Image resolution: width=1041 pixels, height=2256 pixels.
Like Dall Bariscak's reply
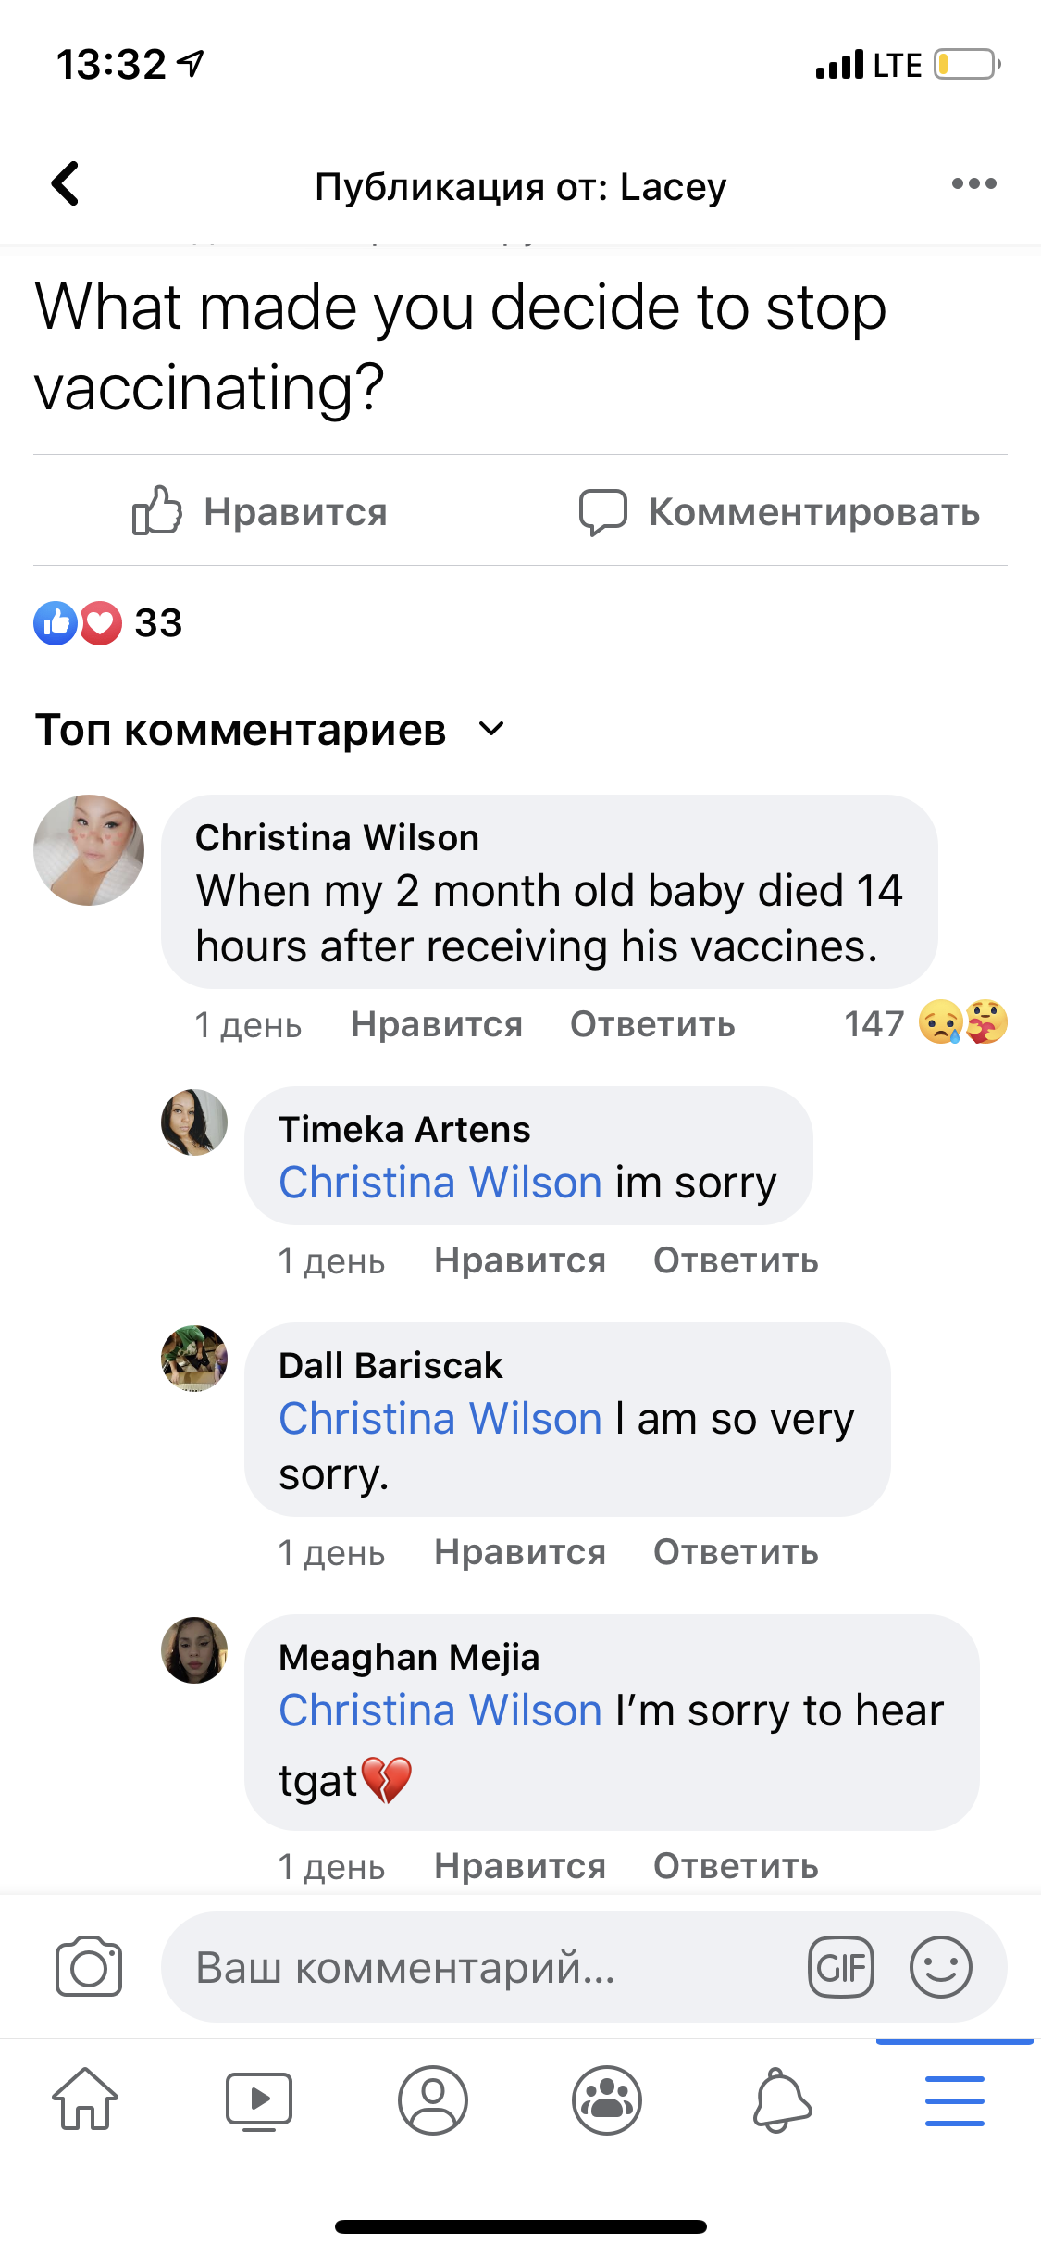[520, 1552]
